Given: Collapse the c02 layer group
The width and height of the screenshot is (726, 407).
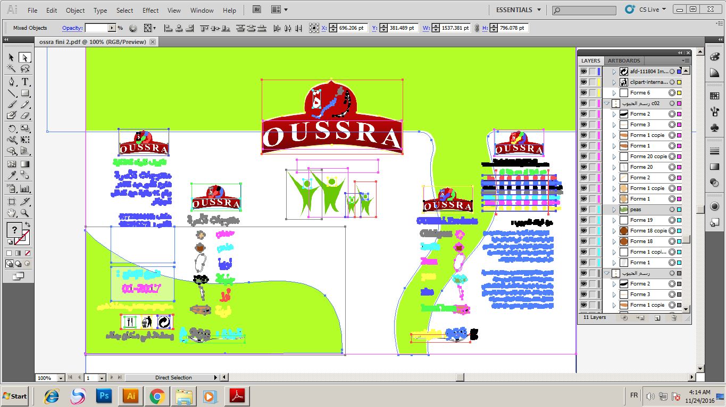Looking at the screenshot, I should pos(606,103).
